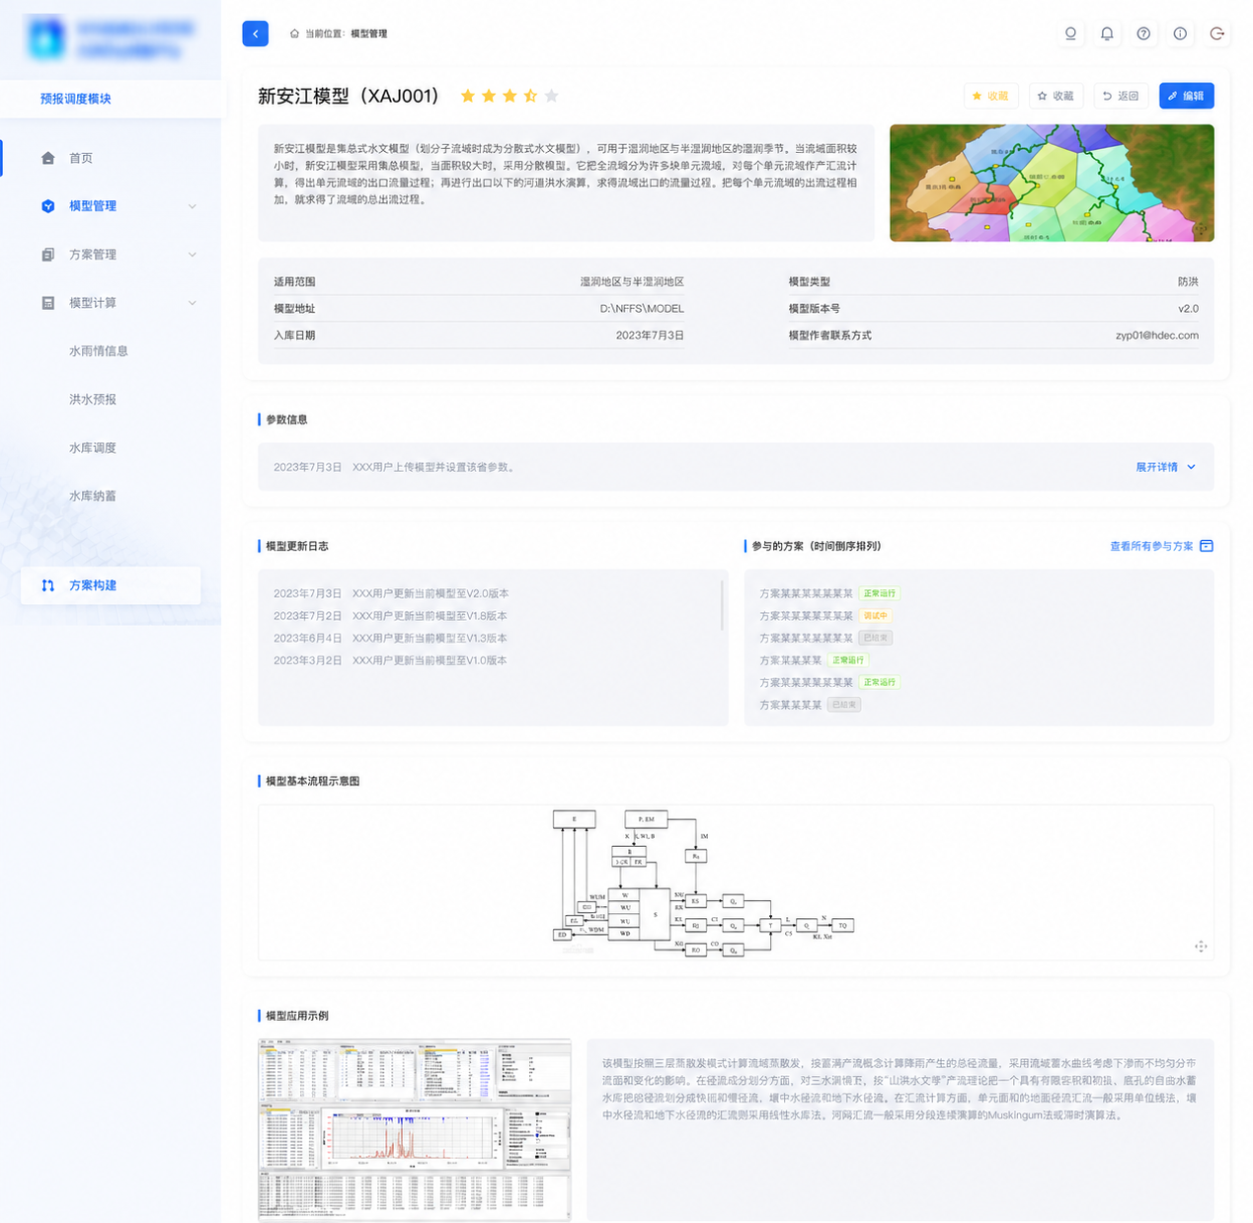Expand the 方案管理 menu chevron
1253x1223 pixels.
click(x=193, y=255)
